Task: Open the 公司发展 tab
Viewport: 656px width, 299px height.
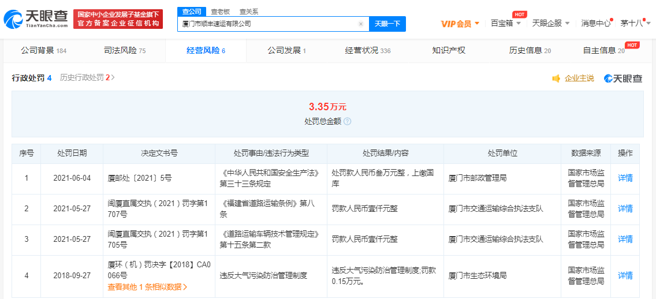Action: click(286, 51)
